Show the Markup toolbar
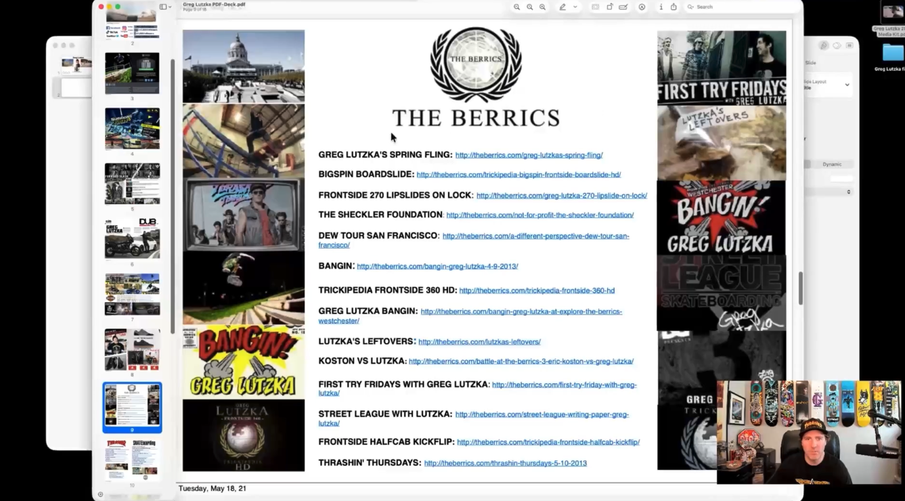Viewport: 905px width, 501px height. [642, 7]
